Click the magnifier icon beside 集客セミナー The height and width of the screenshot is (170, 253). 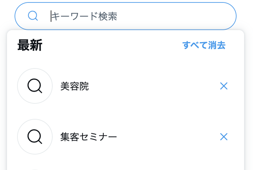coord(35,137)
